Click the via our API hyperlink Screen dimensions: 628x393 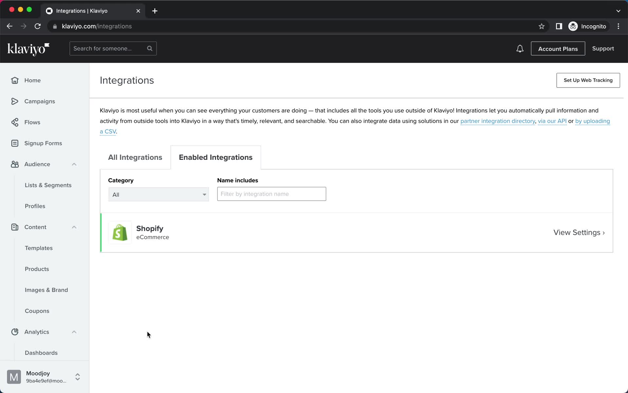552,121
